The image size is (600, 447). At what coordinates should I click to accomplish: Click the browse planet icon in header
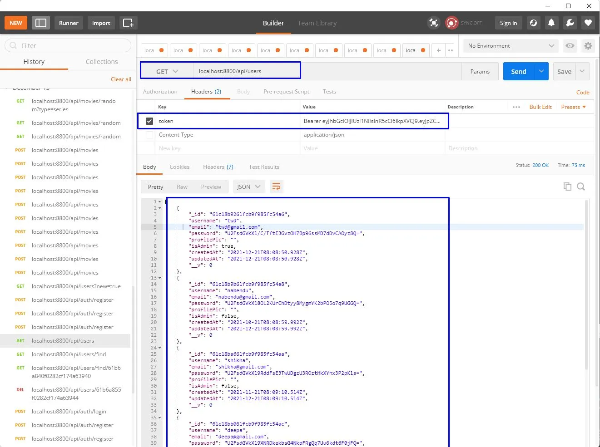(x=534, y=23)
